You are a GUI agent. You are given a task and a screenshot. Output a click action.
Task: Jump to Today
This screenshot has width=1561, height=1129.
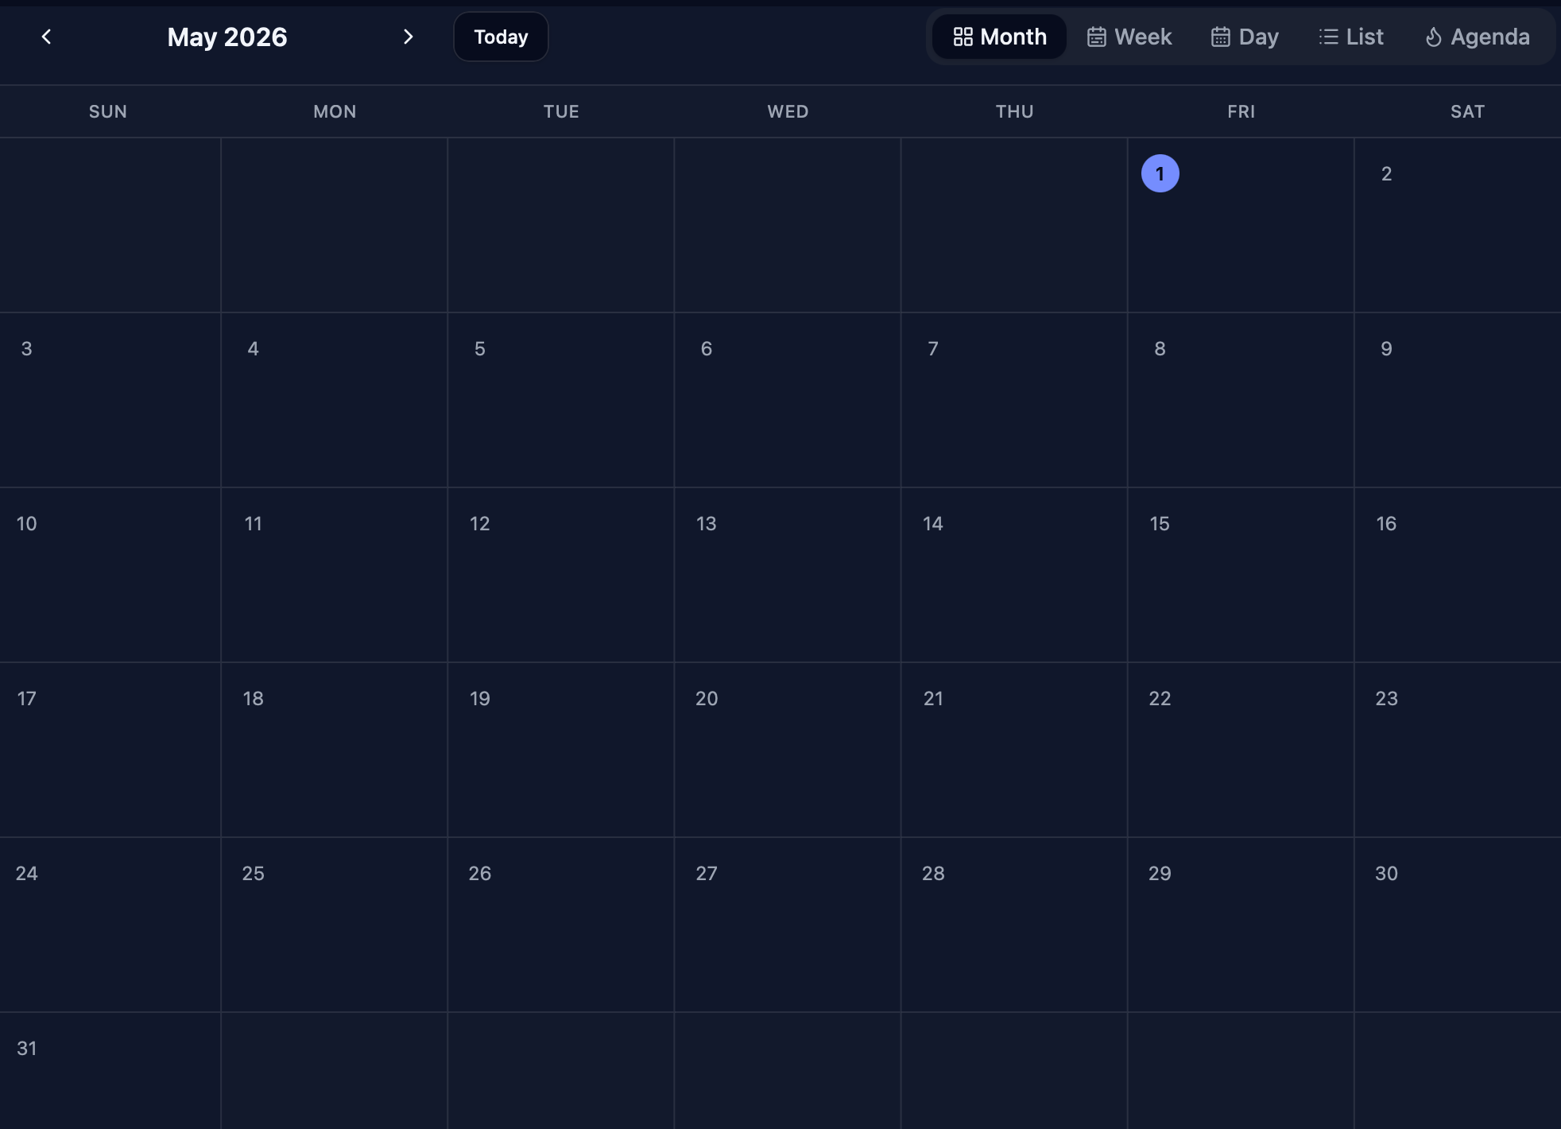click(501, 37)
